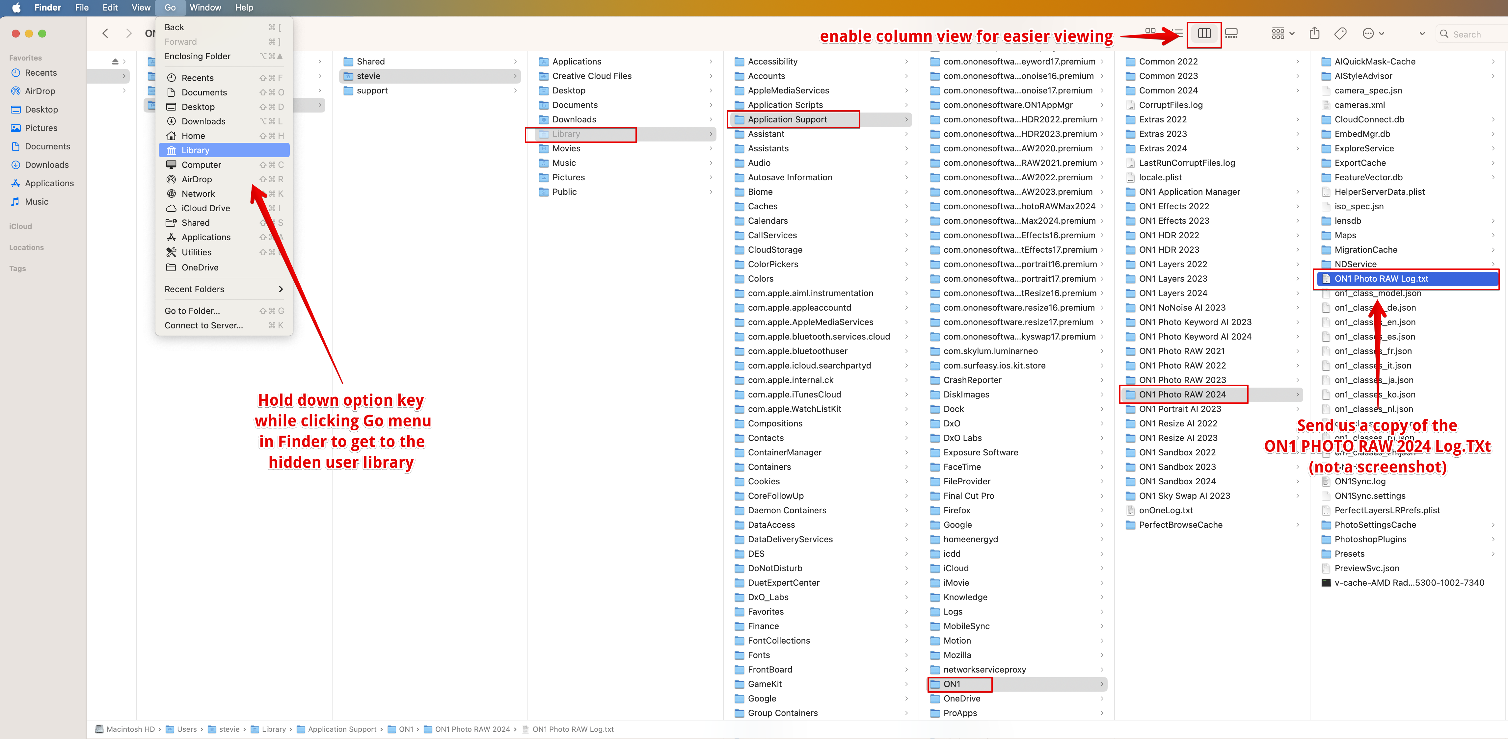
Task: Choose Library in the Go menu
Action: pyautogui.click(x=195, y=150)
